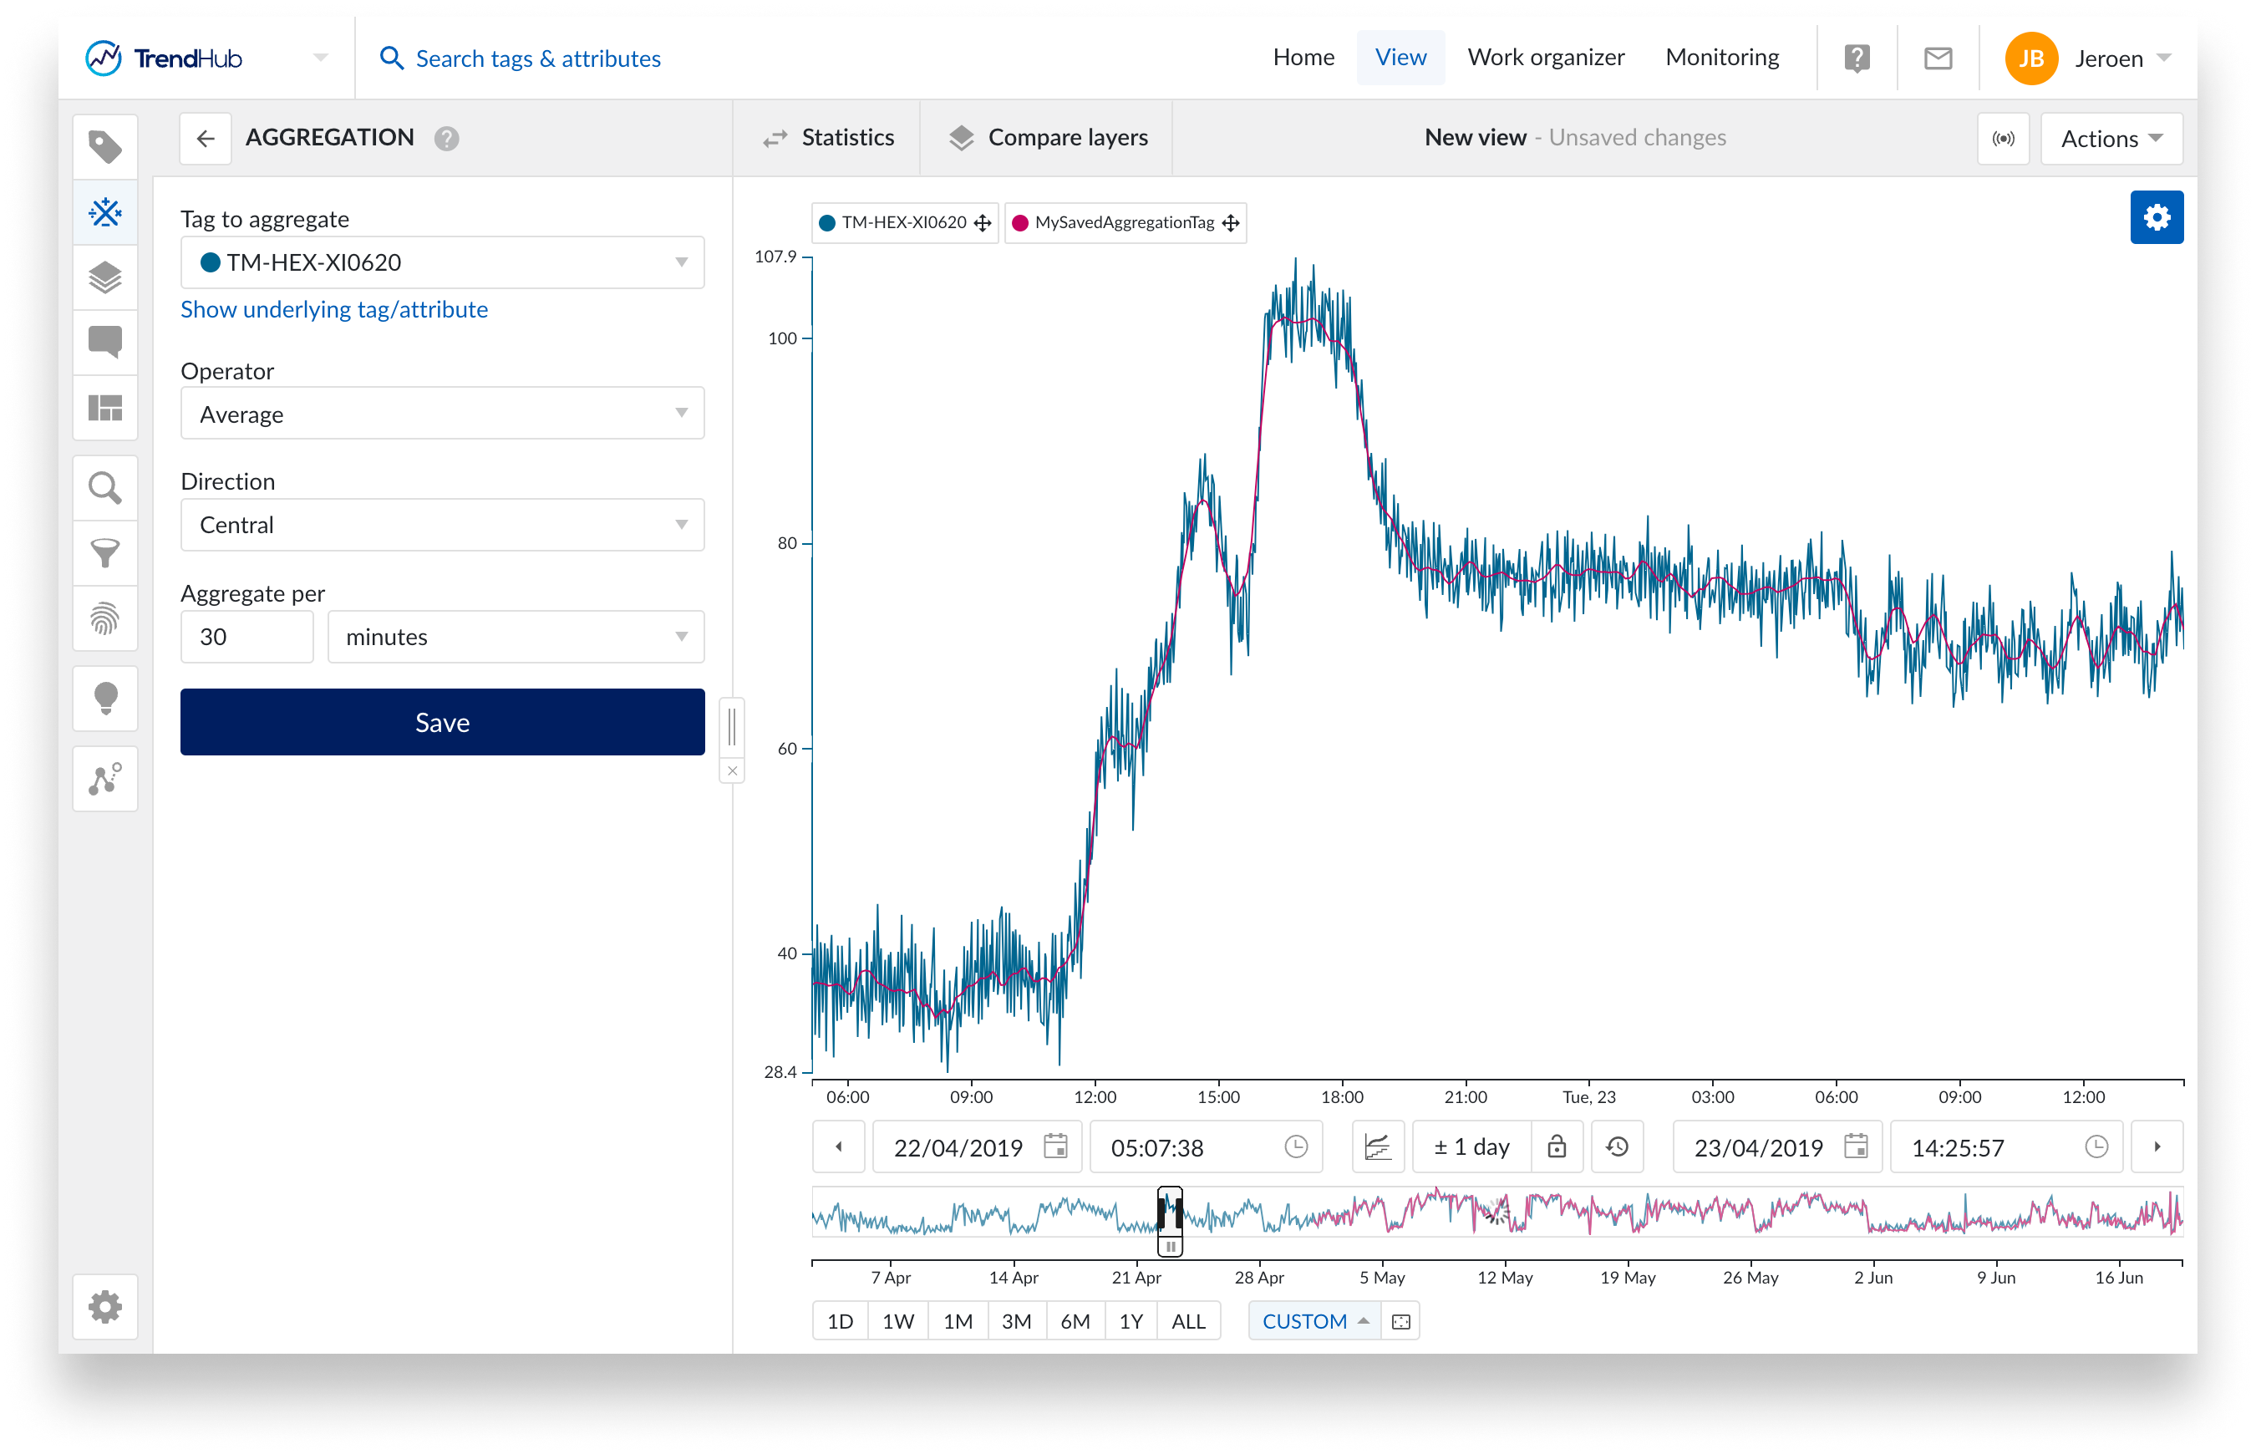Open the Direction dropdown set to Central
The width and height of the screenshot is (2256, 1454).
tap(442, 525)
